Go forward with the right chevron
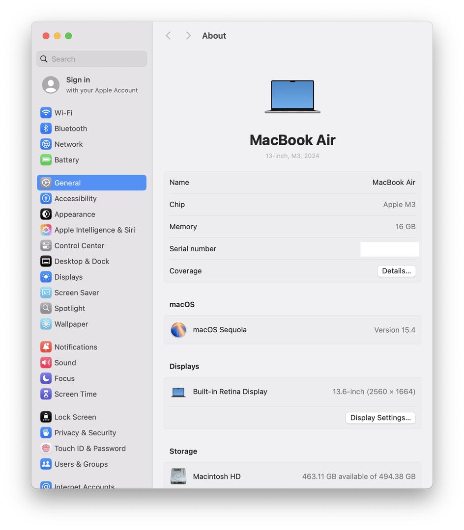This screenshot has height=530, width=464. (x=188, y=35)
